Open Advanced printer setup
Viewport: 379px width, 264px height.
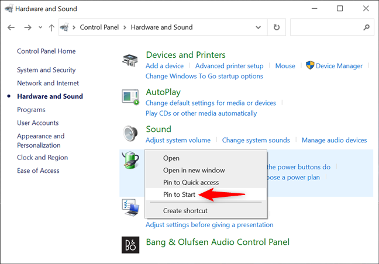229,66
